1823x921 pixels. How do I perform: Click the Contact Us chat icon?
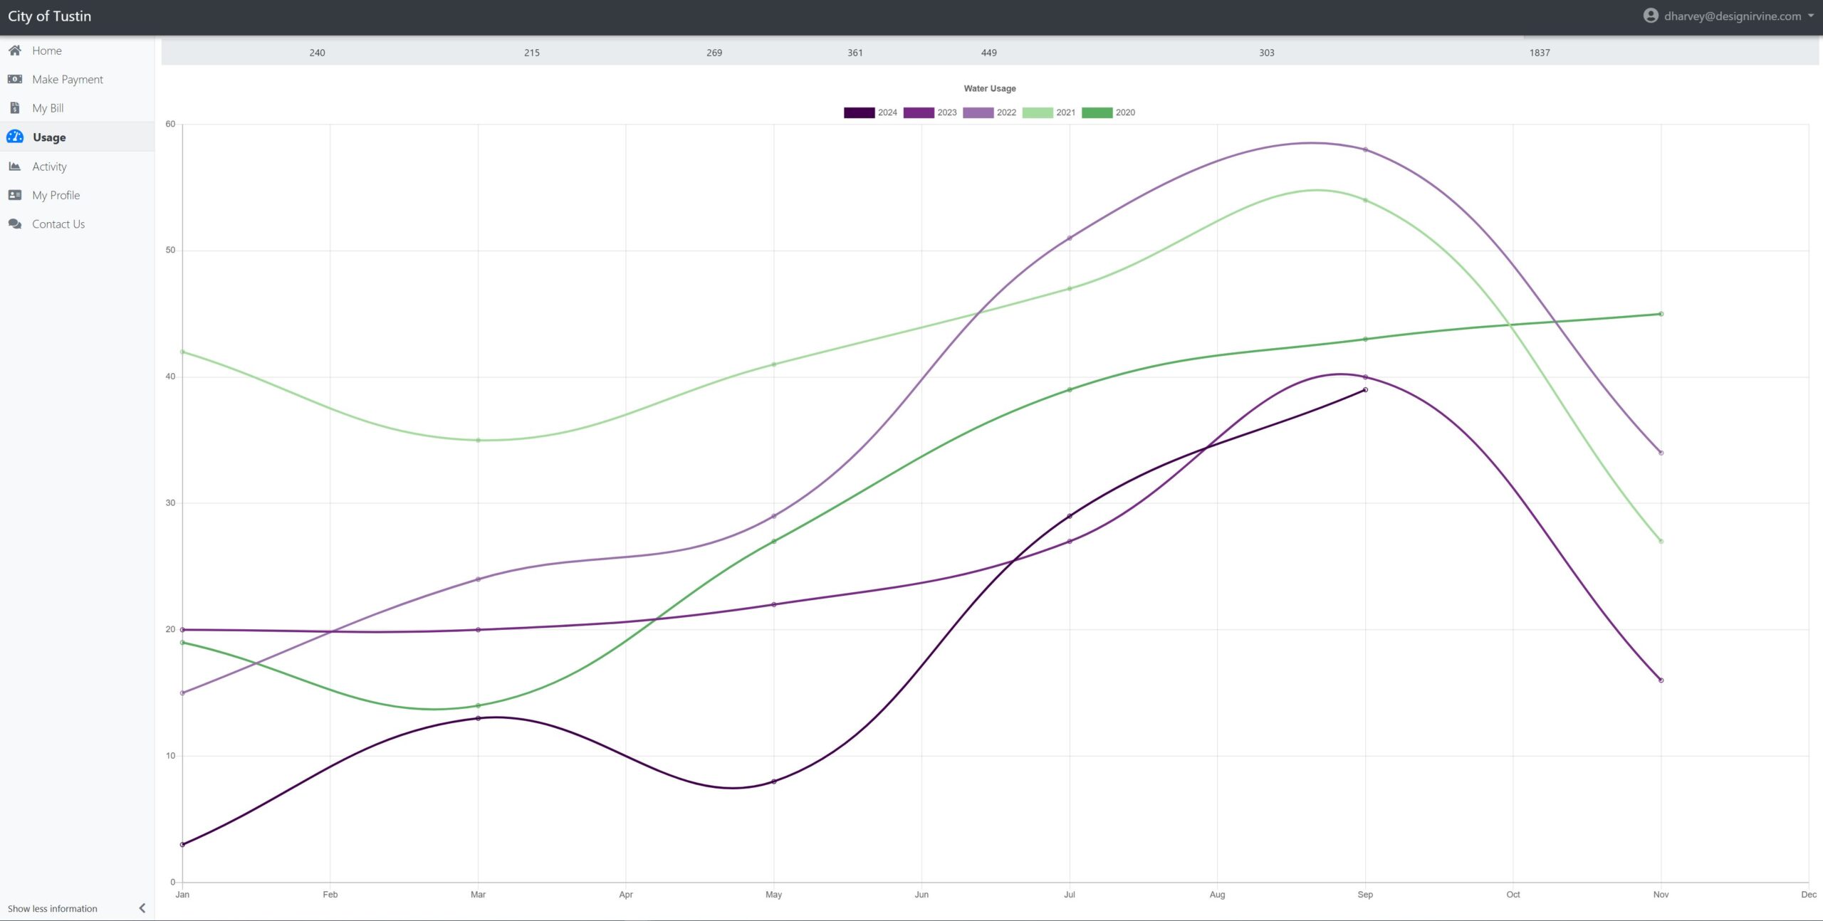pyautogui.click(x=14, y=224)
